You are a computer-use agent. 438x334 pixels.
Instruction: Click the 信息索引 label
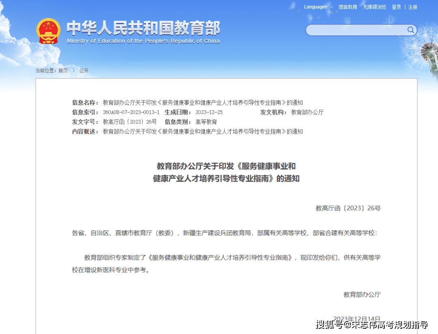pyautogui.click(x=85, y=113)
